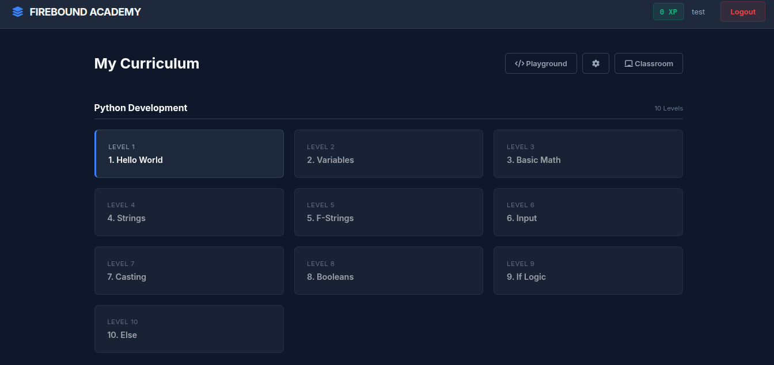The image size is (774, 365).
Task: Open Level 1 Hello World card
Action: pyautogui.click(x=189, y=154)
